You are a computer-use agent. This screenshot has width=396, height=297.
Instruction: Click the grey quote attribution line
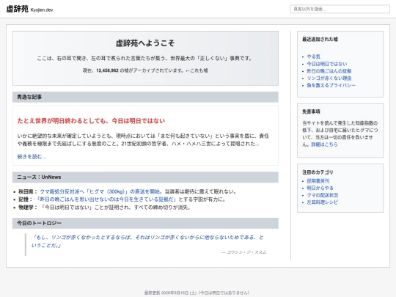(x=243, y=252)
